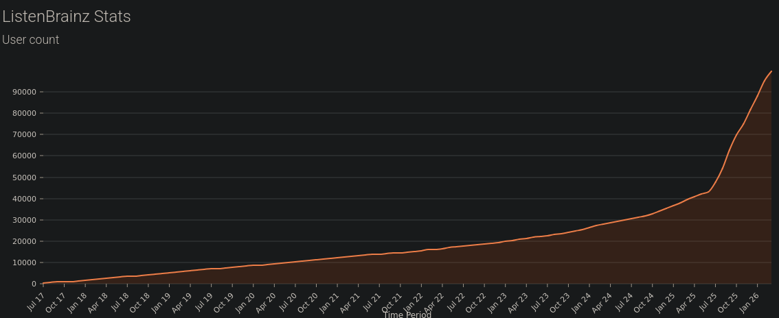
Task: Select the 10000 y-axis label
Action: coord(24,262)
